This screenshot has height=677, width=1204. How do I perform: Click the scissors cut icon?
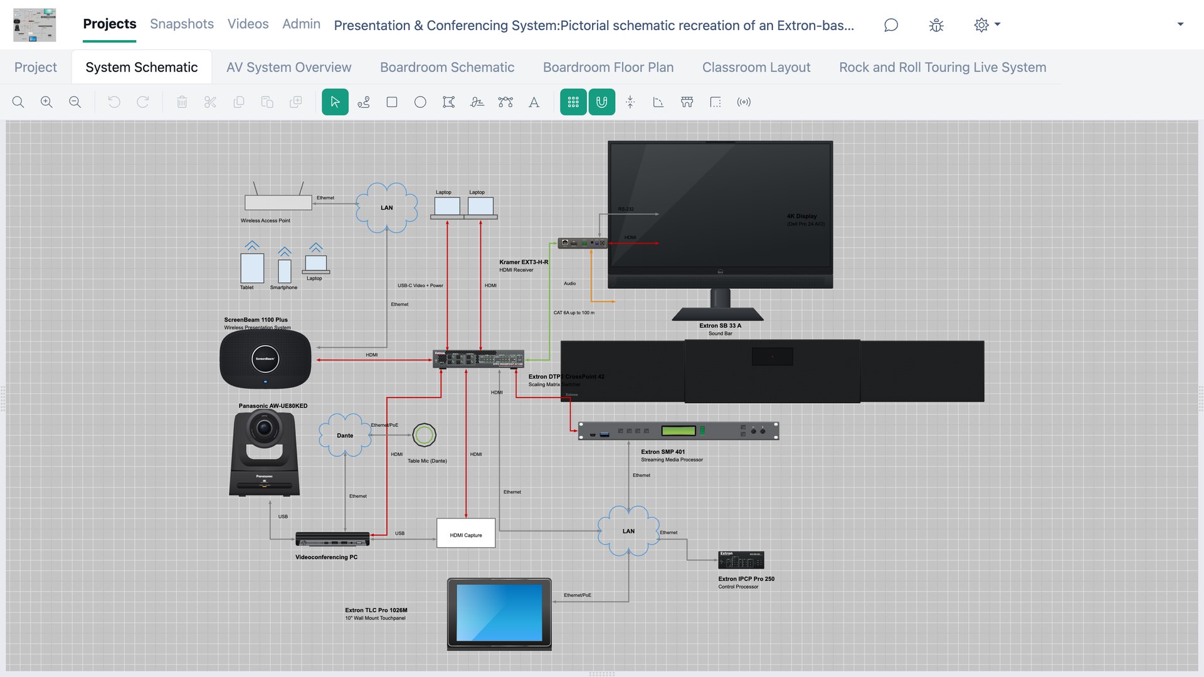pos(210,102)
